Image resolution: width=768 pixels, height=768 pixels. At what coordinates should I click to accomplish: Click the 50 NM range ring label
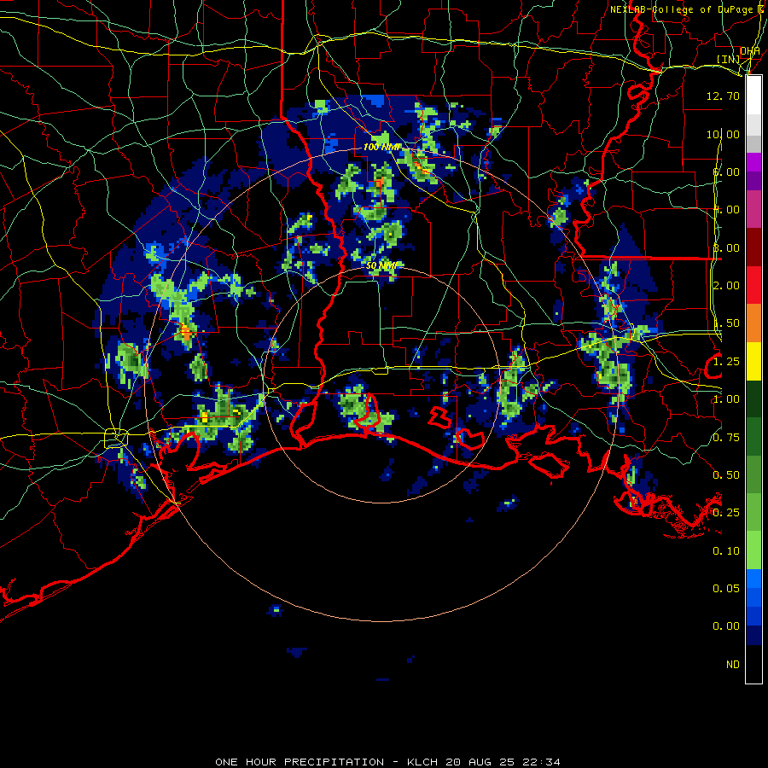tap(382, 265)
